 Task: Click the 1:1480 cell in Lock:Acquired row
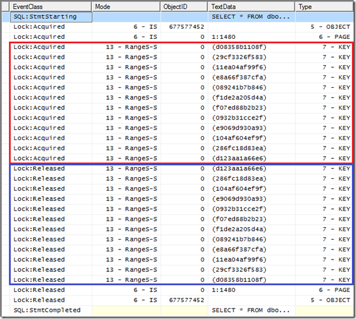tap(223, 36)
